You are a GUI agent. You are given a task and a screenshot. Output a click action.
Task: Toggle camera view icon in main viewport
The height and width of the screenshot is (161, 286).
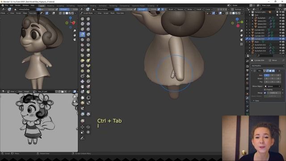(x=241, y=40)
